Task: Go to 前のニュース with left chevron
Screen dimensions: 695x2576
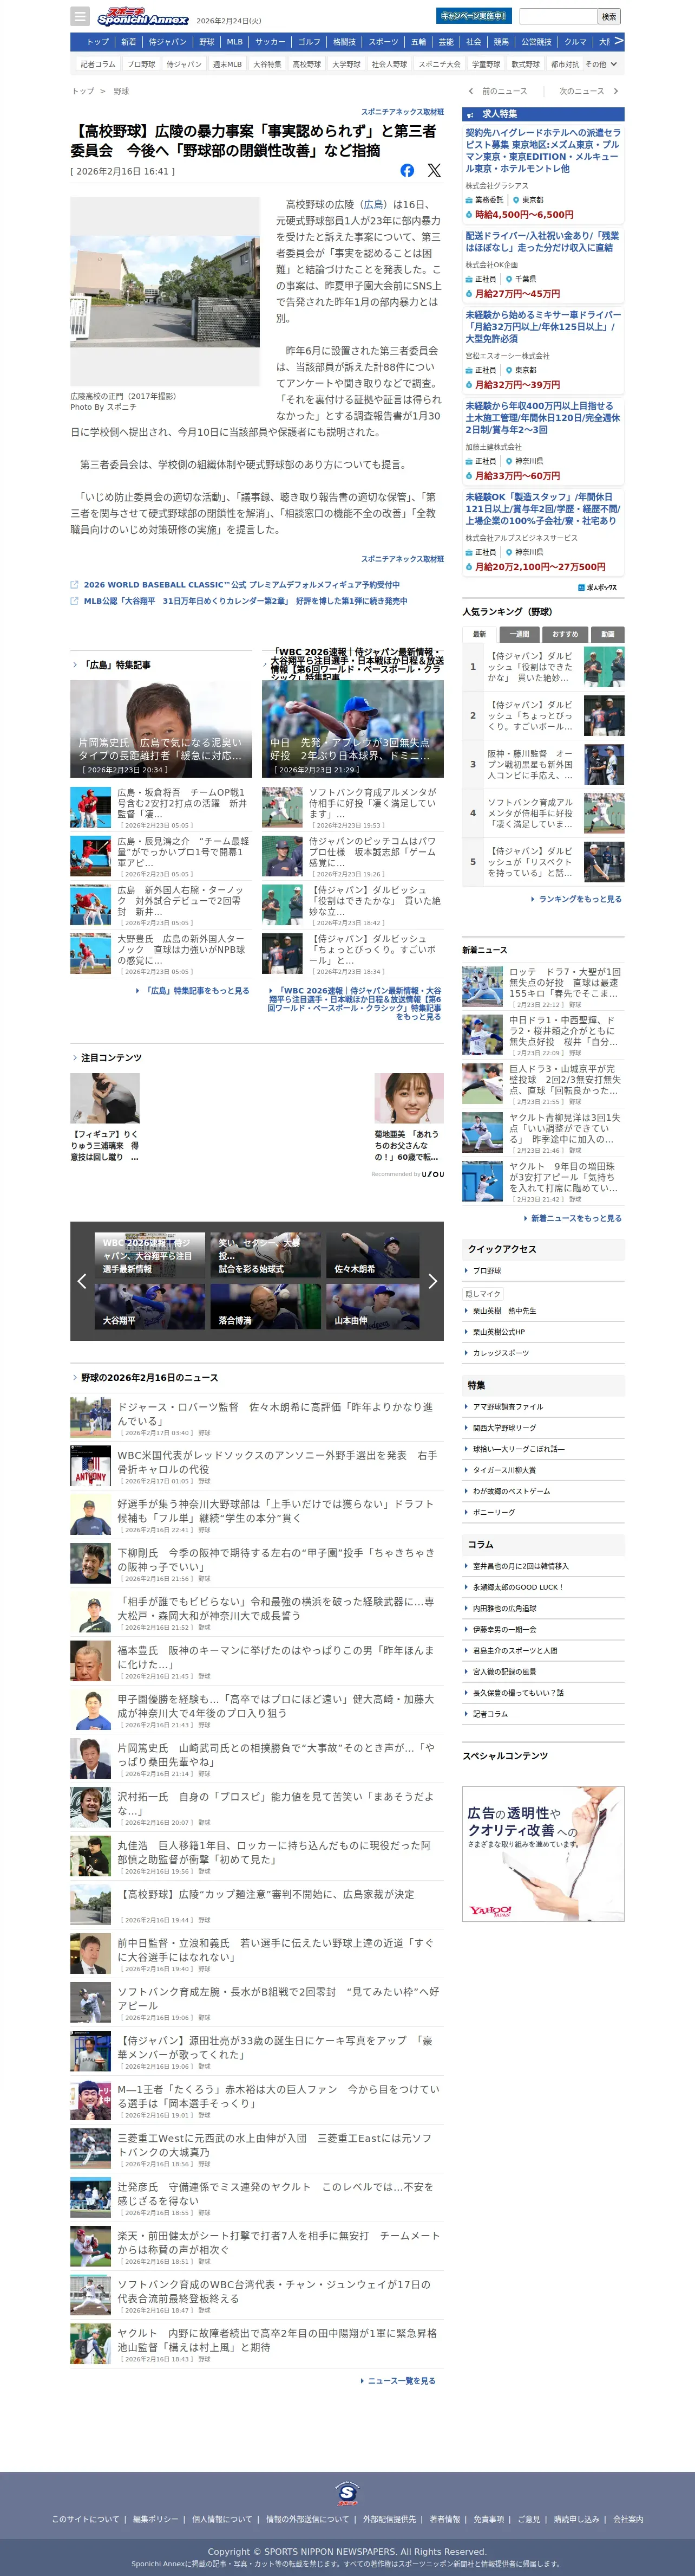Action: pyautogui.click(x=499, y=91)
